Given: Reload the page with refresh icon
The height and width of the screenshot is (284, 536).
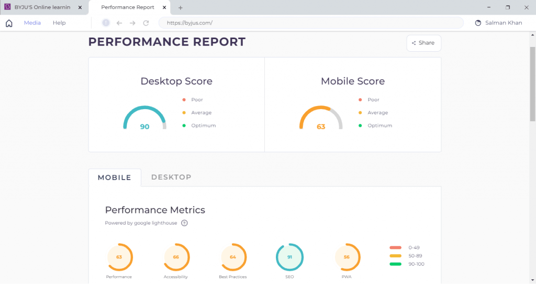Looking at the screenshot, I should tap(146, 23).
